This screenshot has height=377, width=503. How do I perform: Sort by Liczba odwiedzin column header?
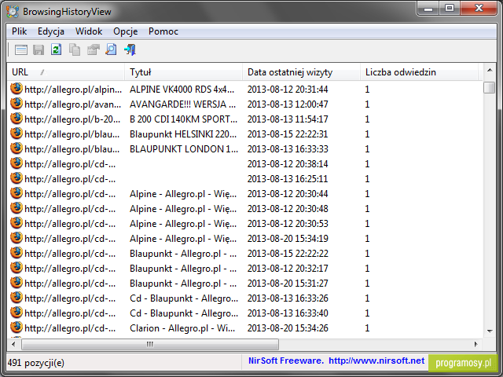419,72
